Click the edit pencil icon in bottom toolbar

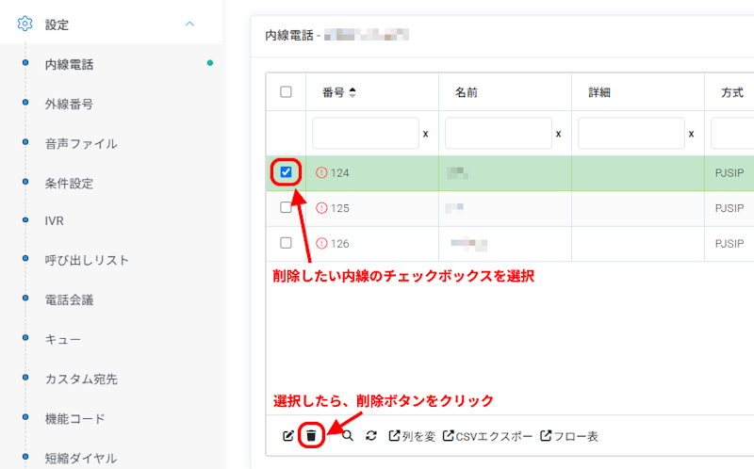[x=288, y=436]
